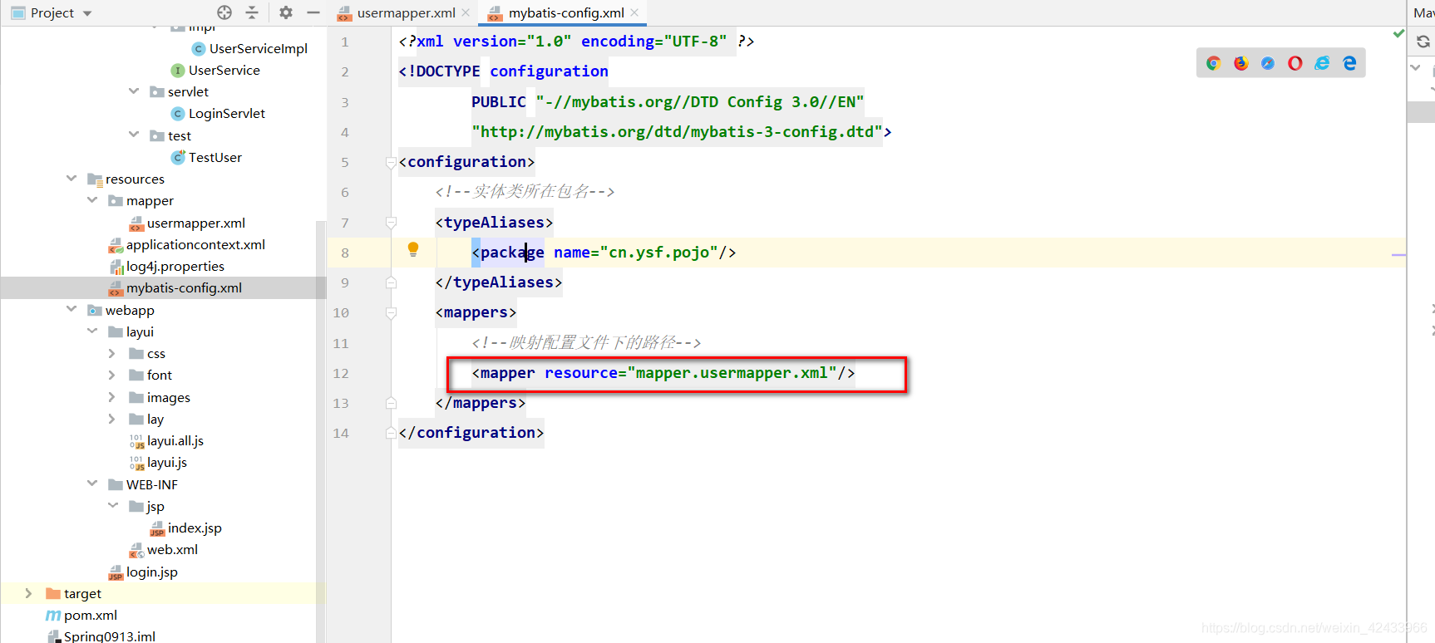
Task: Fold the mappers block at line 10
Action: click(391, 313)
